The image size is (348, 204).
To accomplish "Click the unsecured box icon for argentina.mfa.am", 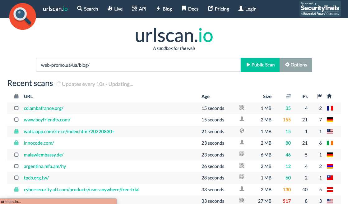I will click(16, 166).
